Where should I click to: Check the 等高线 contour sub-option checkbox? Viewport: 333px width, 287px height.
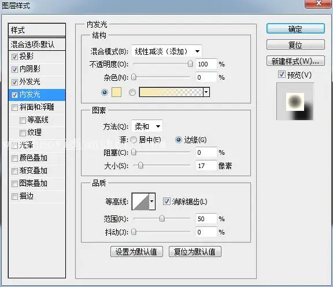pos(23,120)
